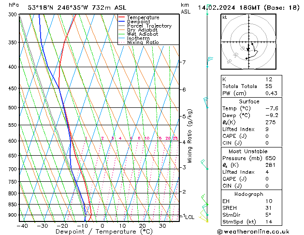Click the 7 km altitude label
This screenshot has width=304, height=235.
(184, 62)
